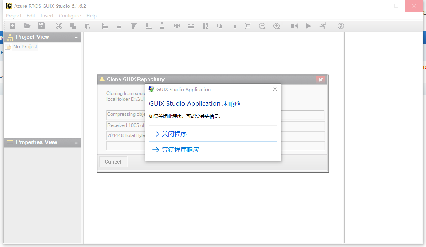
Task: Click the horizontal space evenly icon
Action: point(177,26)
